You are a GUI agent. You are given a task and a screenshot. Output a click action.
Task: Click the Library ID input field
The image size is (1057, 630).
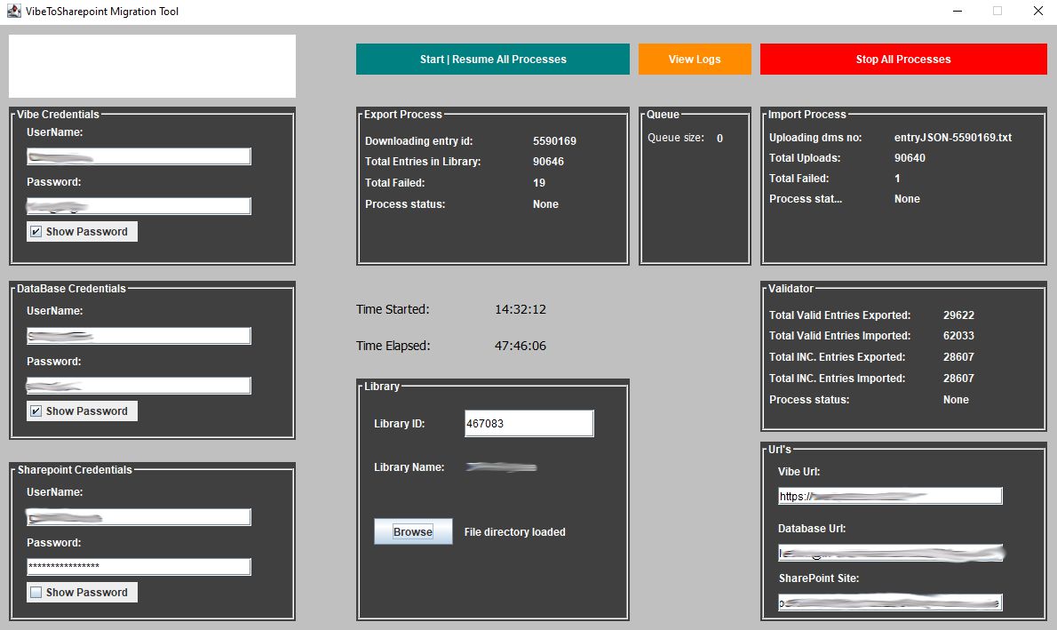[x=528, y=424]
